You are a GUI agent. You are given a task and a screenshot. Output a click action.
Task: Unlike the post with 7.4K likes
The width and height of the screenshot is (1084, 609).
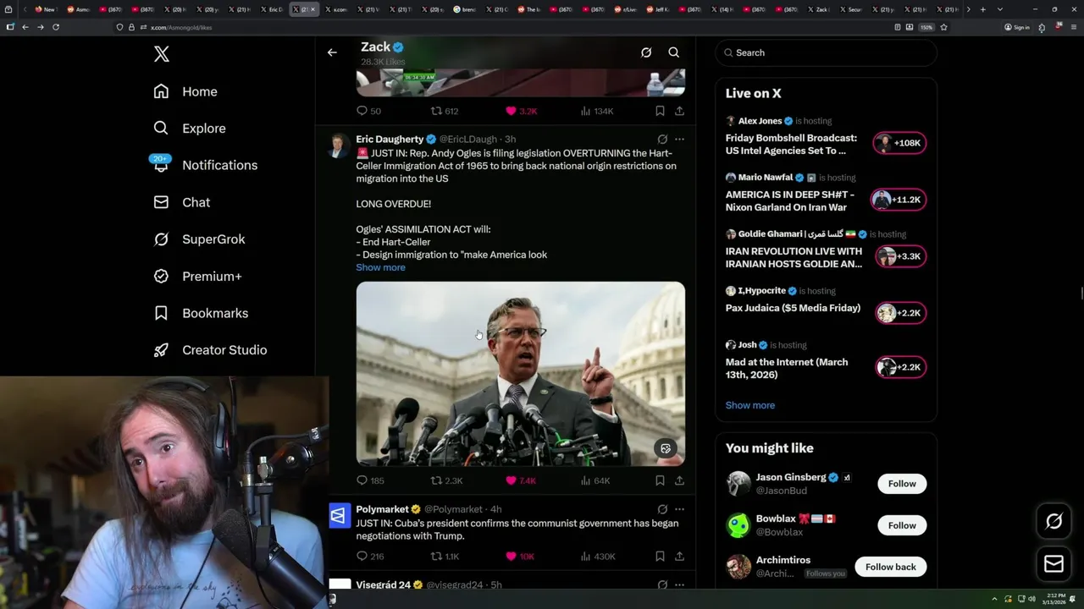pos(521,480)
